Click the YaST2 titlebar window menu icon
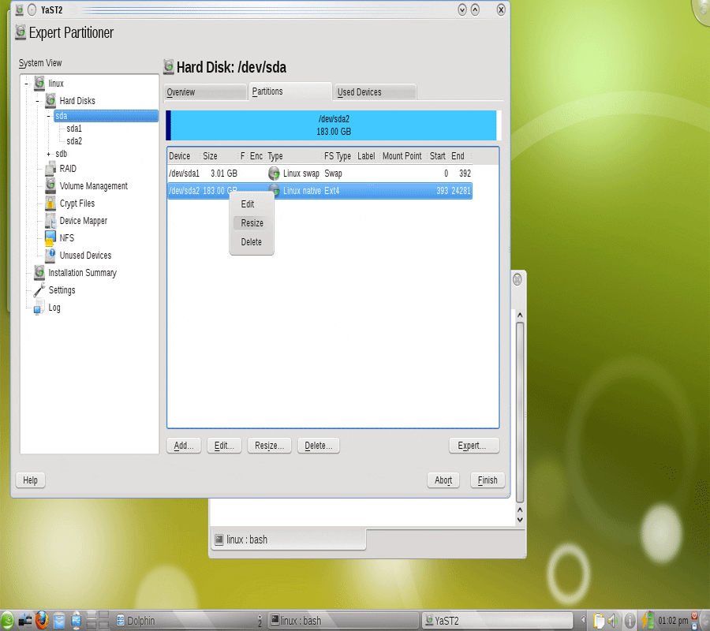The height and width of the screenshot is (631, 710). tap(20, 9)
